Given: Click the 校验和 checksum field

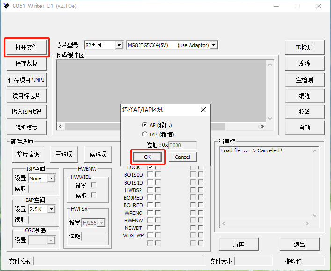Looking at the screenshot, I should click(x=314, y=261).
